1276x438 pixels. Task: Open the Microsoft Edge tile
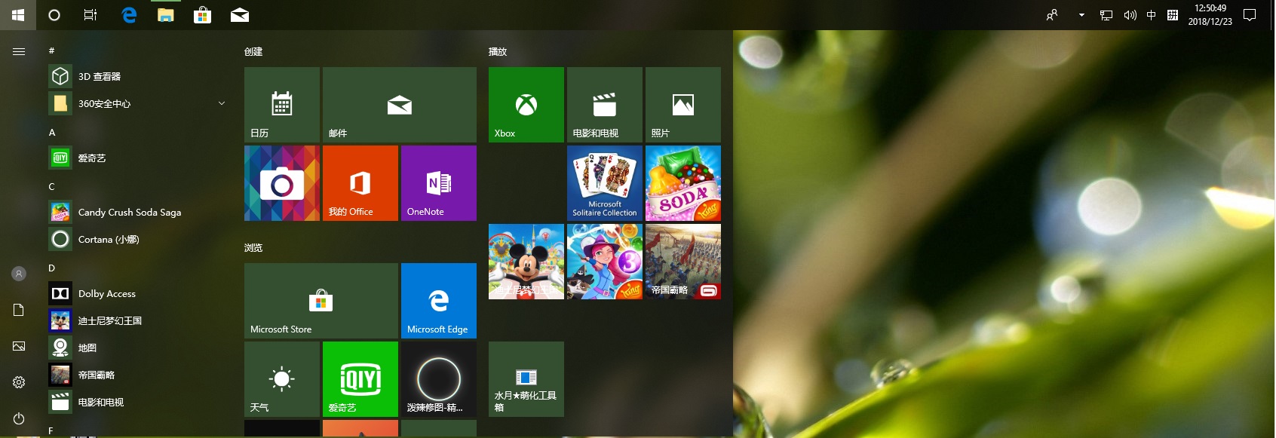pos(439,301)
